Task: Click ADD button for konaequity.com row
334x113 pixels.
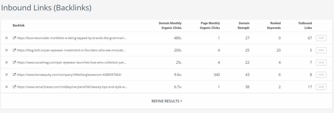Action: [x=321, y=75]
